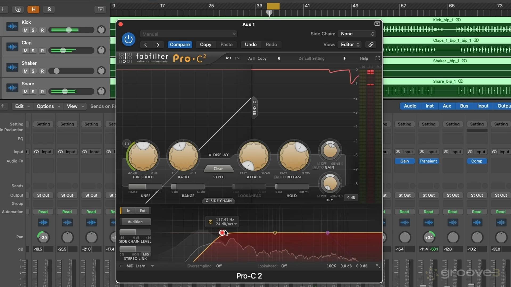Select the Aux mixer filter tab
This screenshot has height=287, width=511.
[447, 106]
